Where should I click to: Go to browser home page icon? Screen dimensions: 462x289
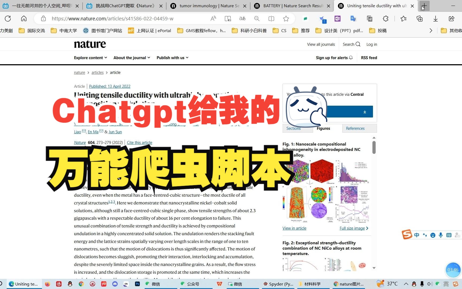24,18
